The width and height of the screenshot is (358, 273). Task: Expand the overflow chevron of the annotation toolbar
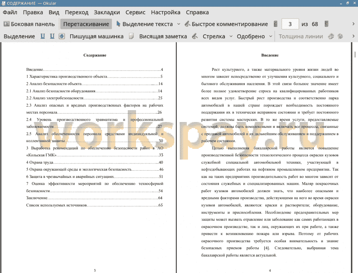353,36
